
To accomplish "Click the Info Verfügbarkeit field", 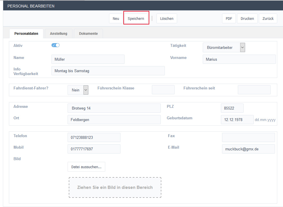I will (x=108, y=71).
